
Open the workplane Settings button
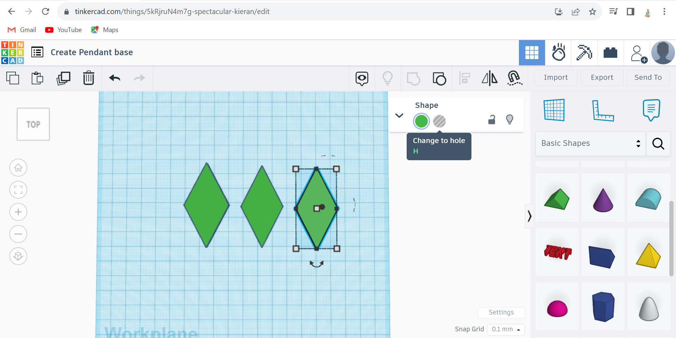501,312
